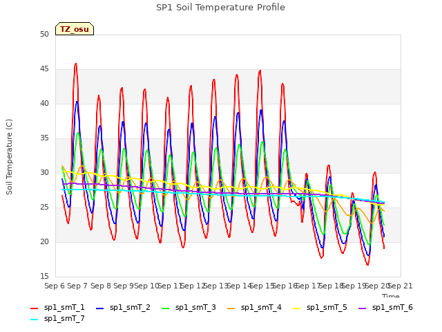
Task: Toggle the sp1_smT_3 legend entry
Action: 189,308
